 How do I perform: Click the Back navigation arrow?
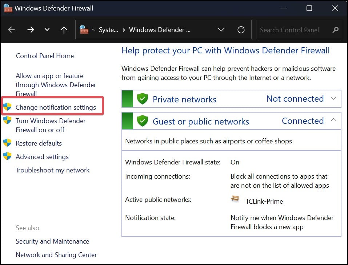tap(12, 30)
